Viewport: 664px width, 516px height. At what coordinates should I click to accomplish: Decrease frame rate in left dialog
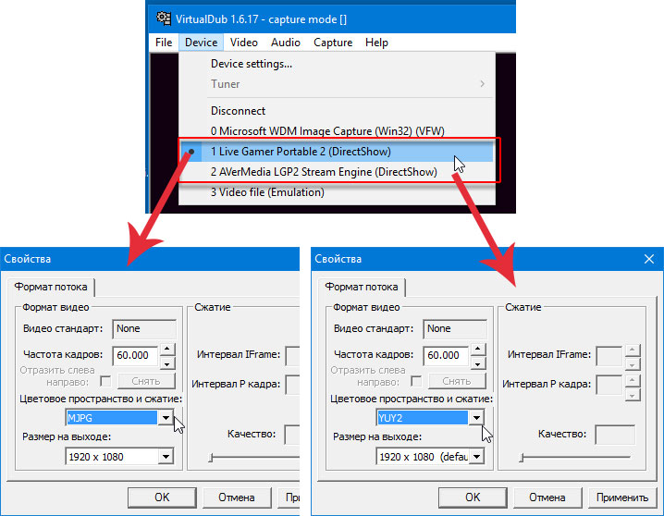coord(167,363)
